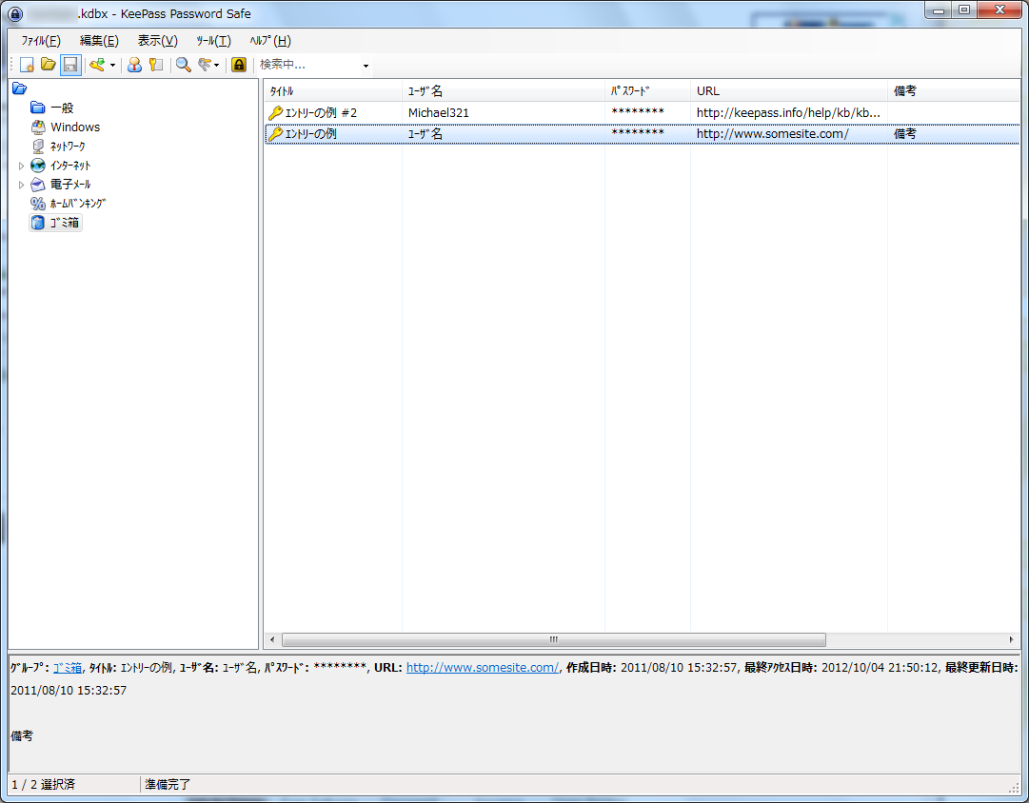Click the key icon of the selected エントリーの例
The image size is (1029, 803).
pos(276,134)
